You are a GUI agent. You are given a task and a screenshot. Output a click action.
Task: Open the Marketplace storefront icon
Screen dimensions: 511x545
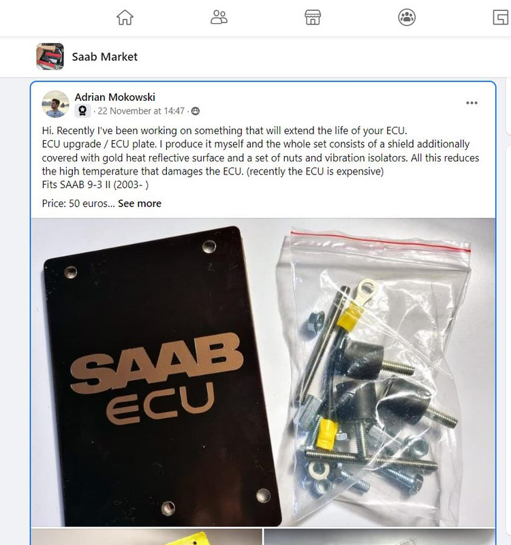(313, 18)
